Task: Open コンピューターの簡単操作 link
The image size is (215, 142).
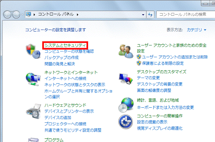Action: (x=160, y=116)
